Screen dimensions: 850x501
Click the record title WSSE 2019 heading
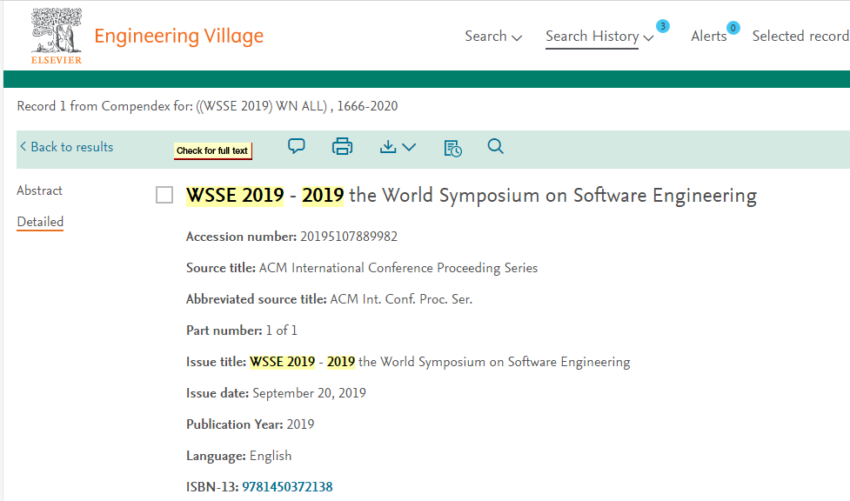pyautogui.click(x=471, y=195)
